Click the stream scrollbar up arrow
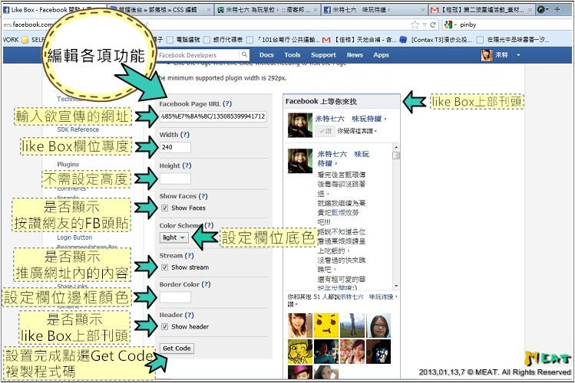The width and height of the screenshot is (575, 383). (x=395, y=147)
